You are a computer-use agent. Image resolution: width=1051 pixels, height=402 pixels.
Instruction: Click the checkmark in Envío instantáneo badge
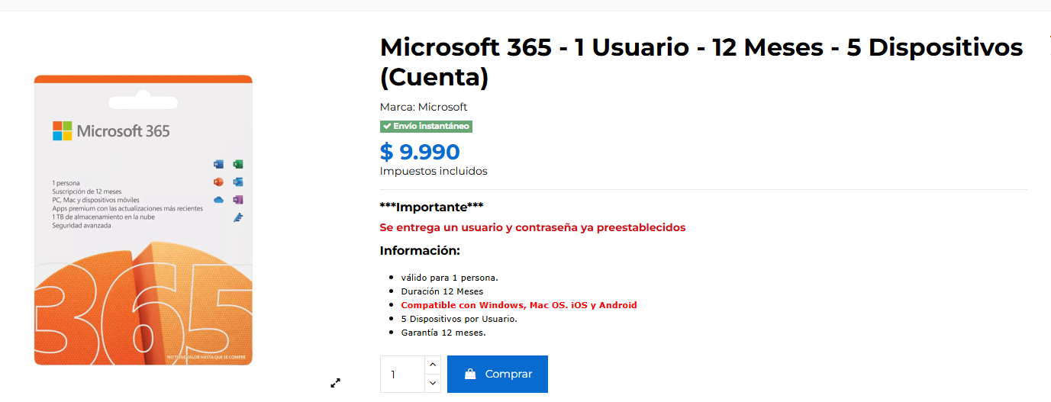(x=387, y=126)
